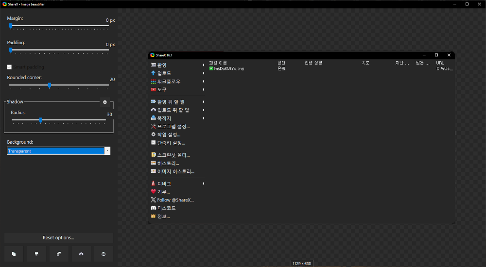Click the ShareX logo in Image beautifier title bar
This screenshot has width=486, height=267.
click(x=5, y=4)
